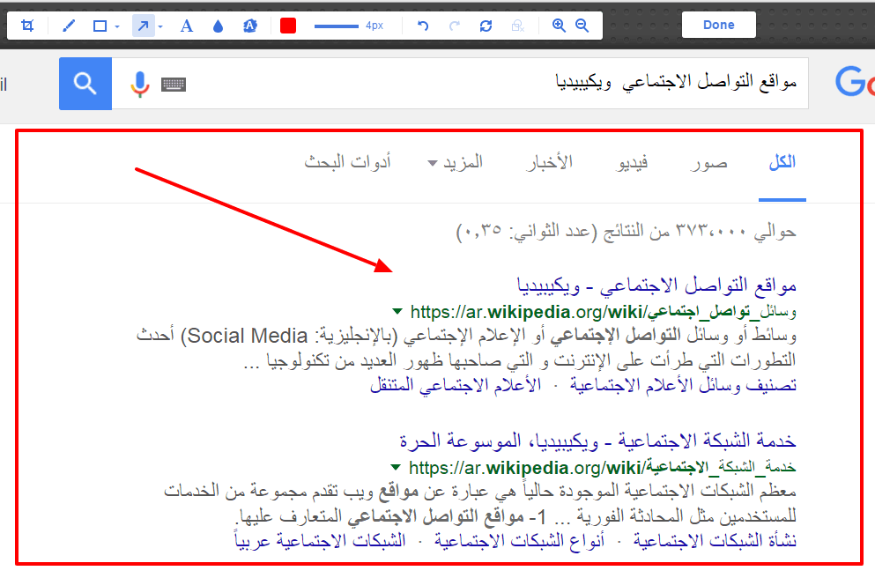Select the text highlight badge tool

point(250,26)
